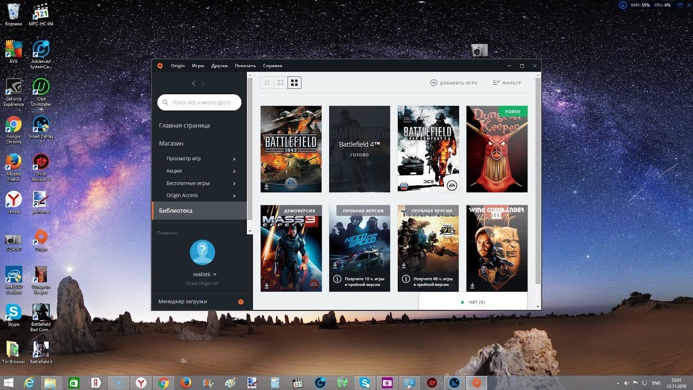Click the Фильтр button

pyautogui.click(x=507, y=83)
